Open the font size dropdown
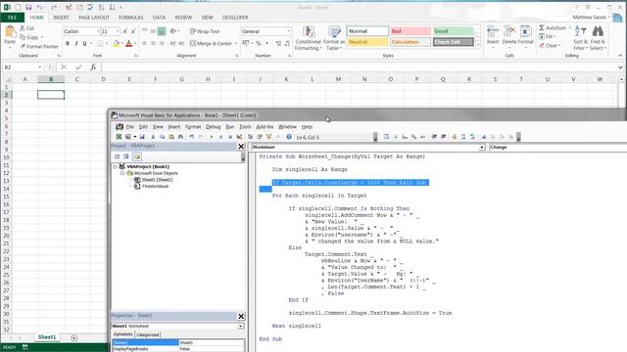This screenshot has width=627, height=352. click(118, 31)
